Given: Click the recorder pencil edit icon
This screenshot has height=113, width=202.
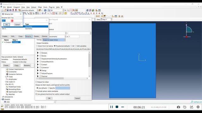Looking at the screenshot, I should click(x=192, y=107).
